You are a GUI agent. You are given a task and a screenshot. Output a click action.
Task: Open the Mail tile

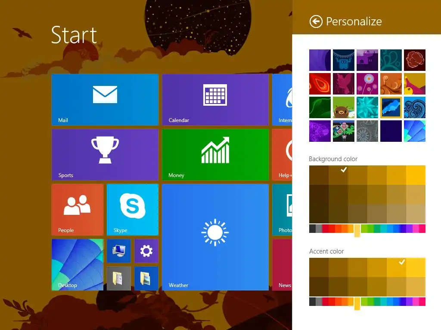click(x=105, y=99)
